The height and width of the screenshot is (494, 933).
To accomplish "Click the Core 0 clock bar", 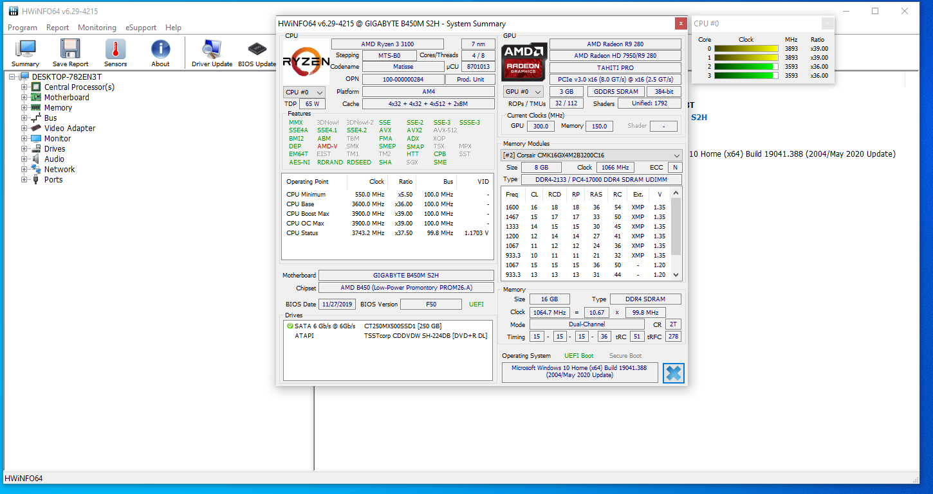I will (746, 48).
